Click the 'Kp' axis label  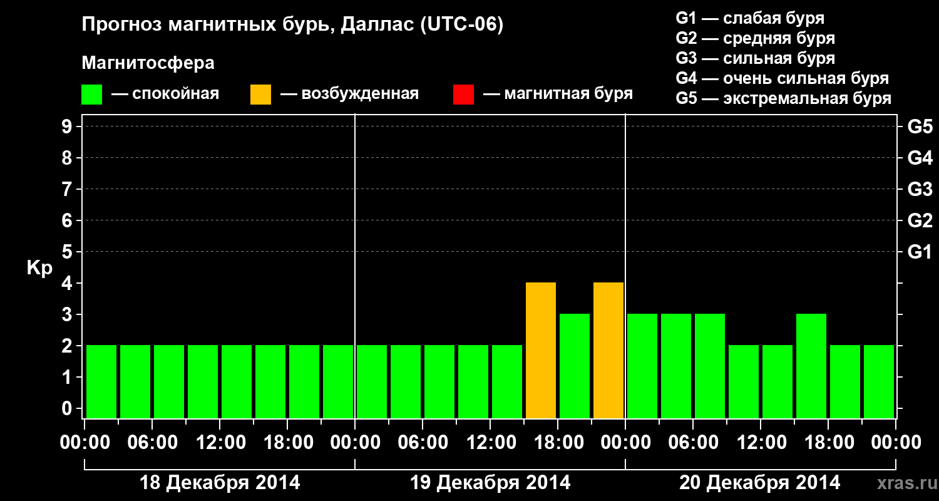coord(39,267)
